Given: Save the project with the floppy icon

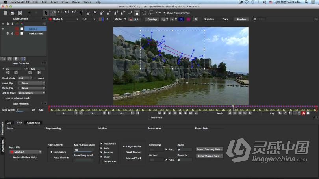Looking at the screenshot, I should click(20, 13).
